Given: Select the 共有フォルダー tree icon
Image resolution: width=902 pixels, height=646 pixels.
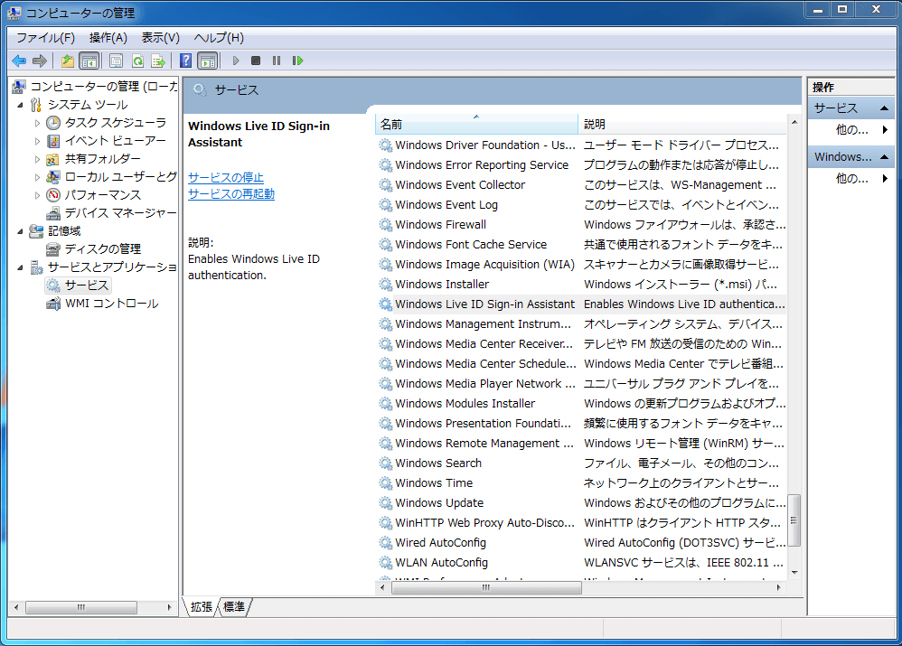Looking at the screenshot, I should [x=53, y=159].
